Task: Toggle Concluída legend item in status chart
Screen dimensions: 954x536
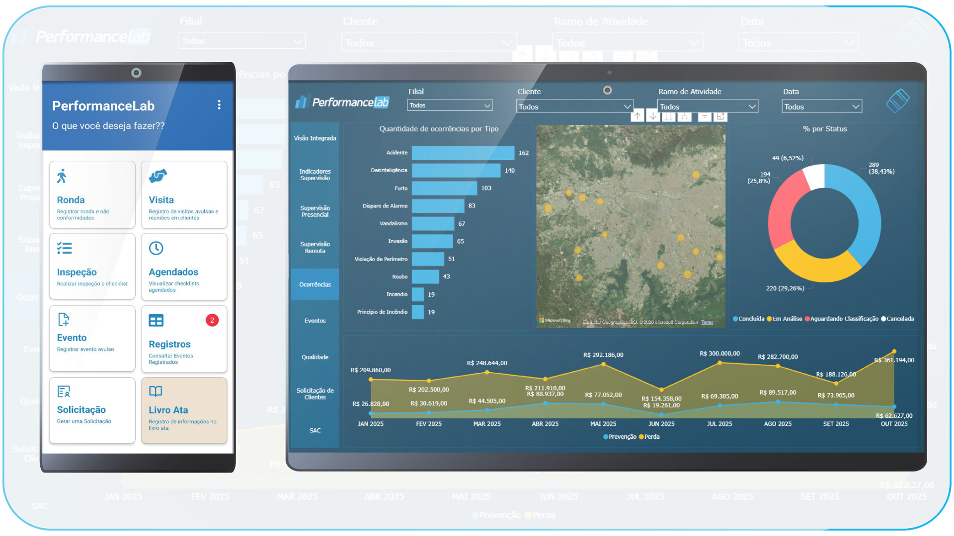Action: tap(748, 319)
